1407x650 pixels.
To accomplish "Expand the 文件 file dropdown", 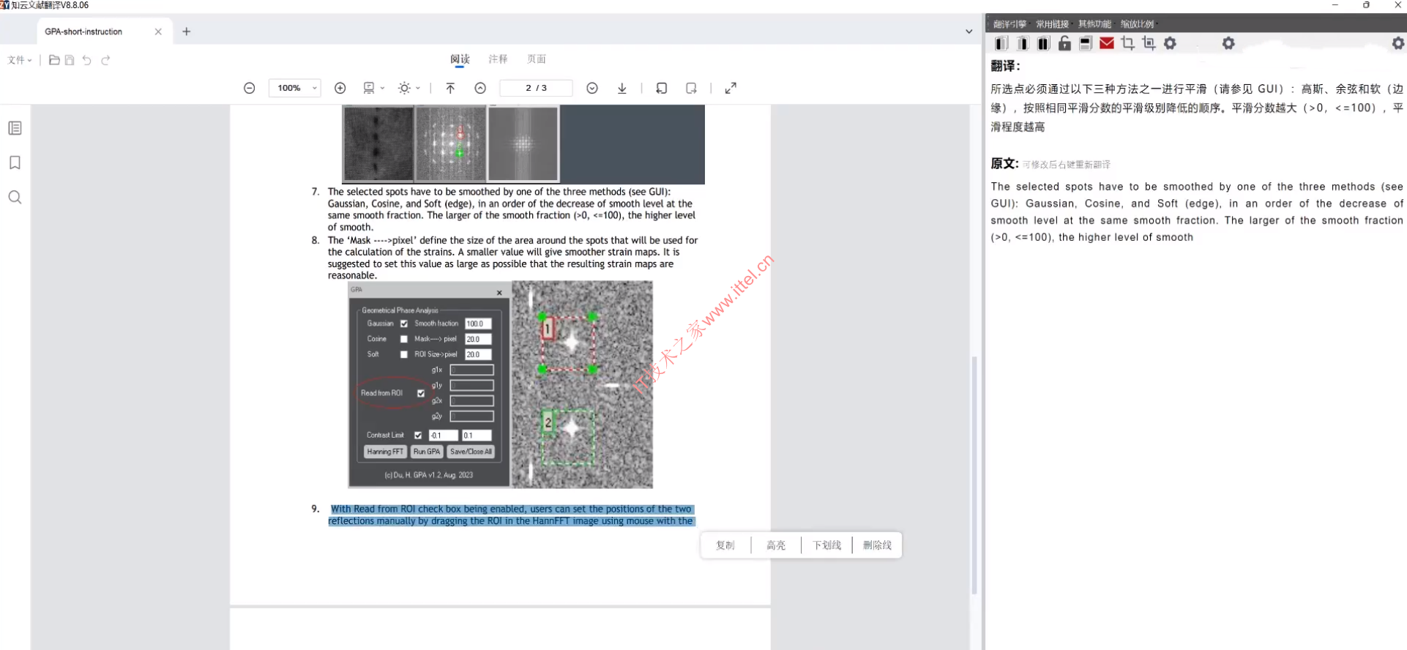I will click(20, 60).
